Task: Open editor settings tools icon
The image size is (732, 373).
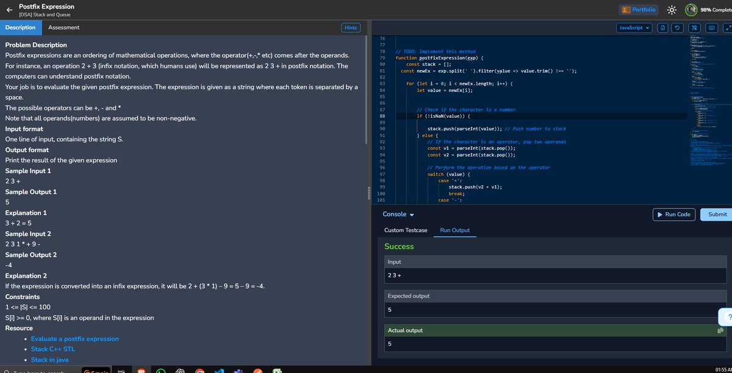Action: [x=694, y=27]
